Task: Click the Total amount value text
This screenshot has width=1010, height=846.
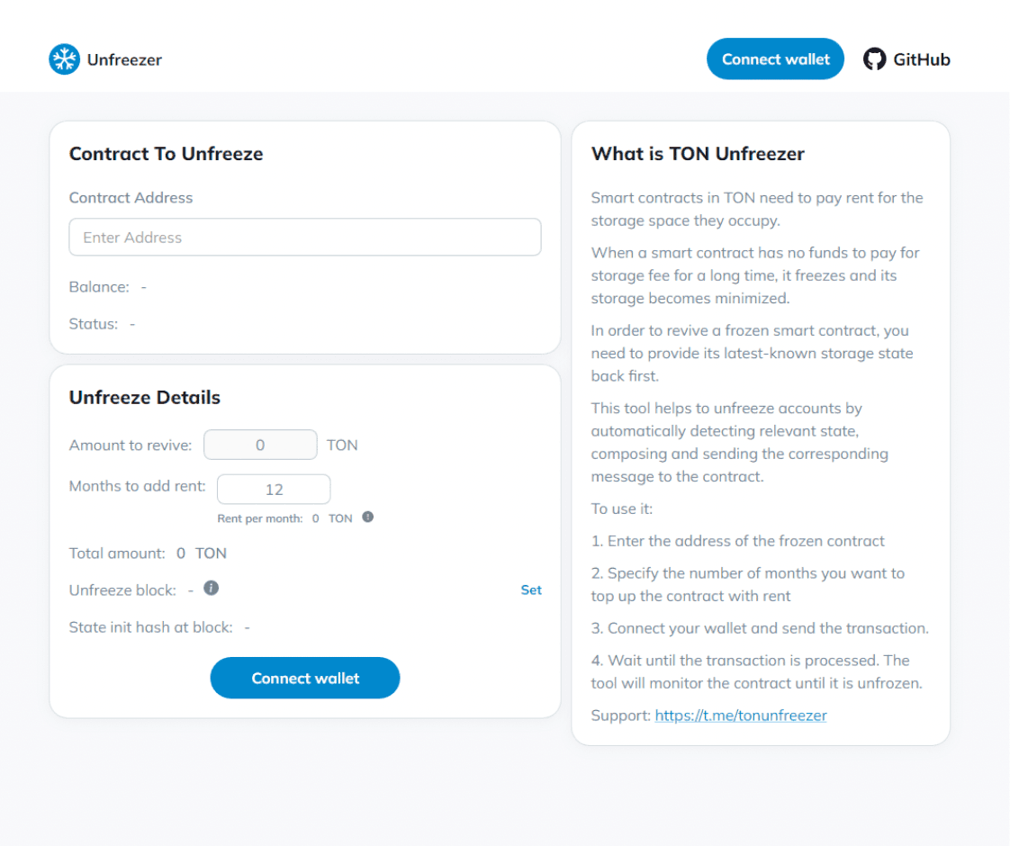Action: pos(202,553)
